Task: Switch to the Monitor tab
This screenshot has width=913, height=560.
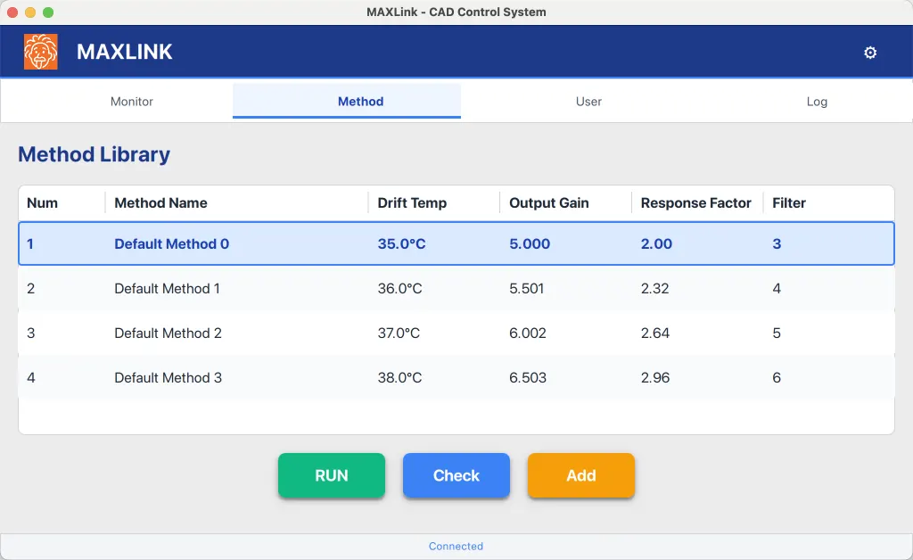Action: tap(132, 102)
